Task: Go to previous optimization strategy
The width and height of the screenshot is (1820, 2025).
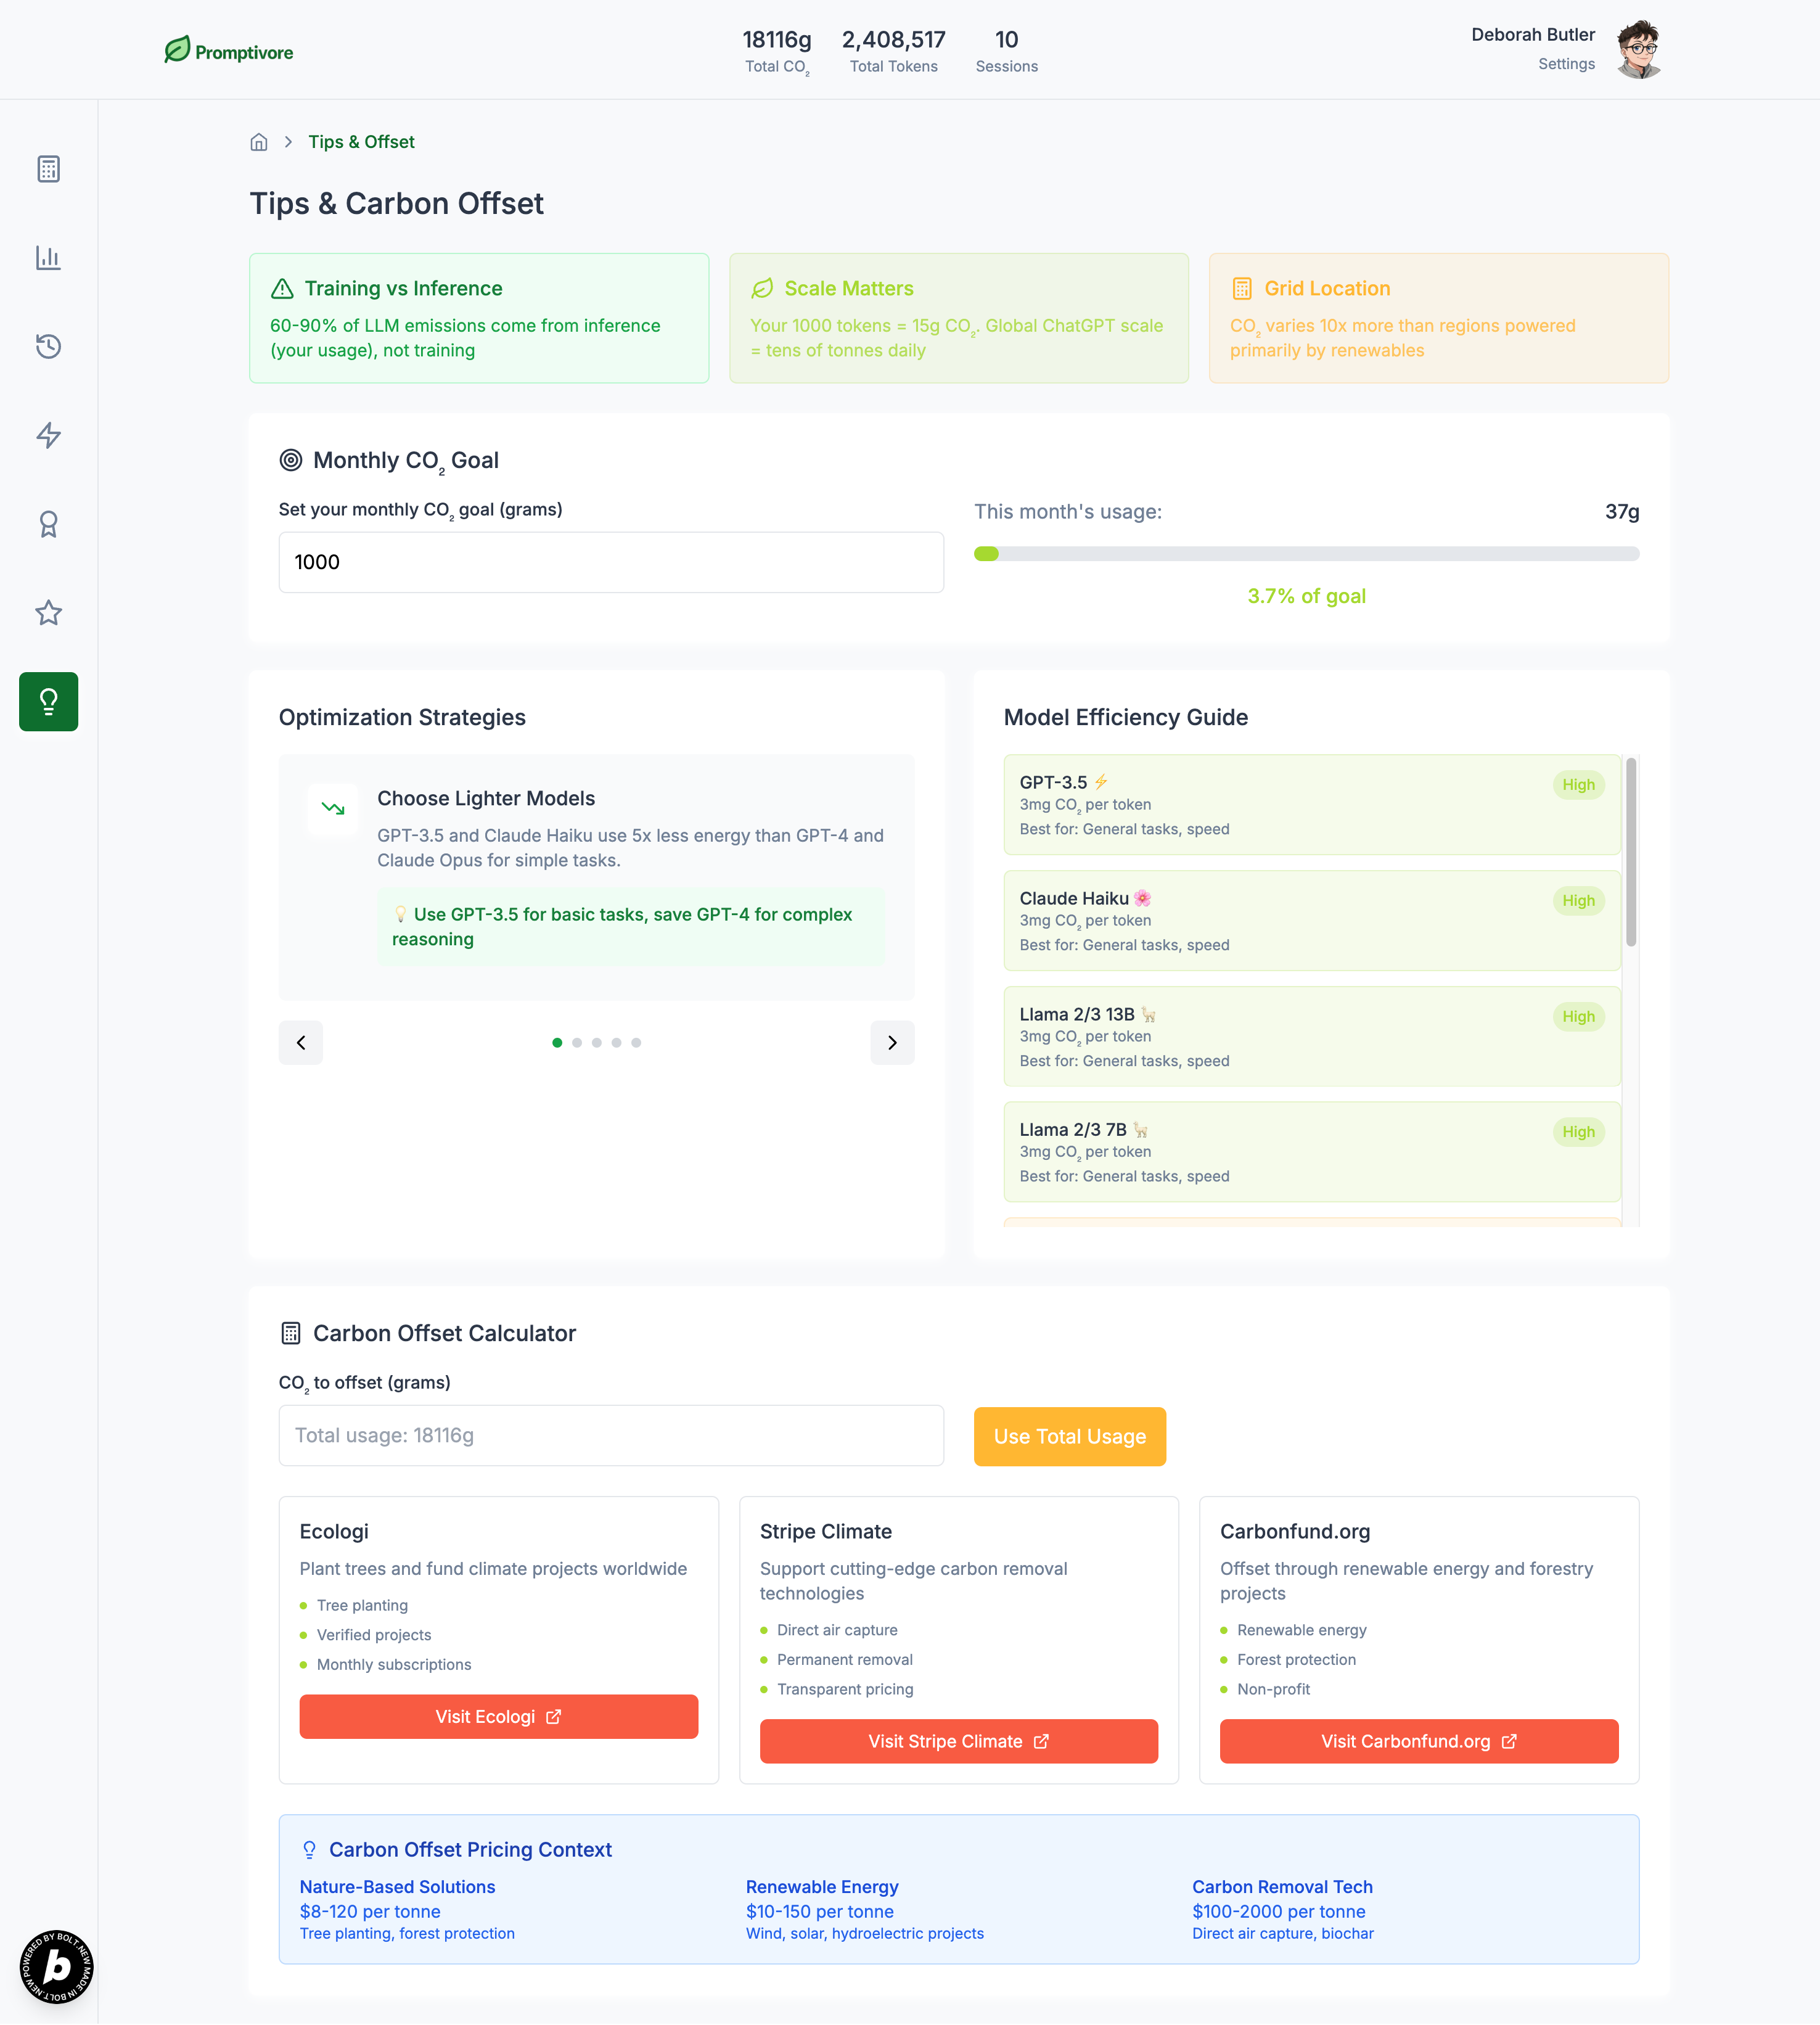Action: [301, 1043]
